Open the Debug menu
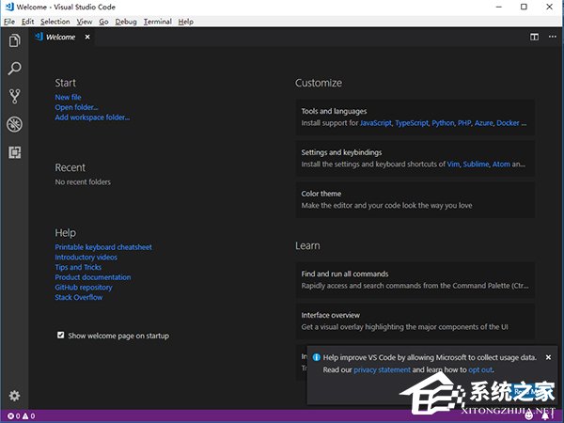This screenshot has height=423, width=564. (x=126, y=22)
